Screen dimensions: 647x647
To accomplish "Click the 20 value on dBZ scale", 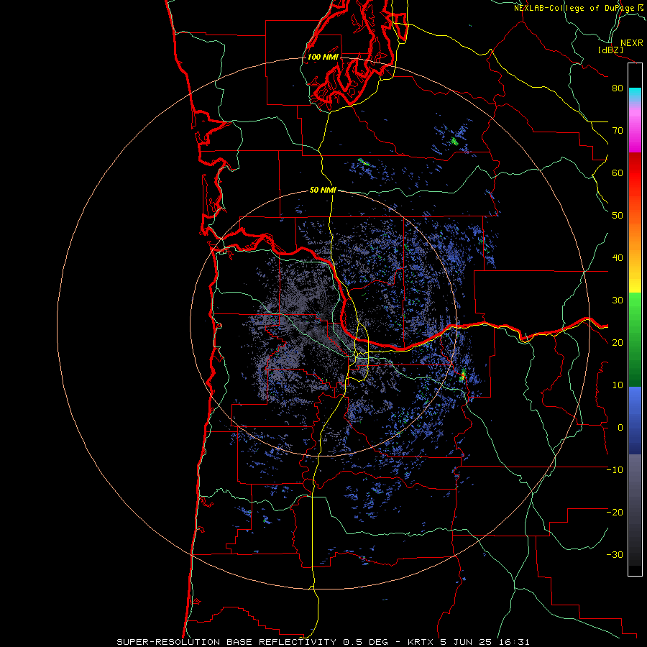I will click(618, 342).
